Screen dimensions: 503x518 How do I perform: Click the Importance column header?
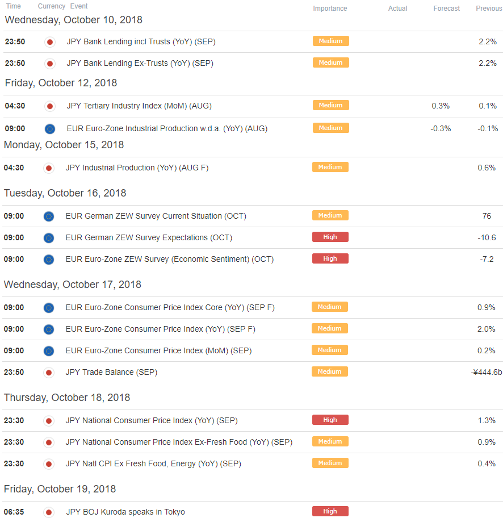[330, 9]
